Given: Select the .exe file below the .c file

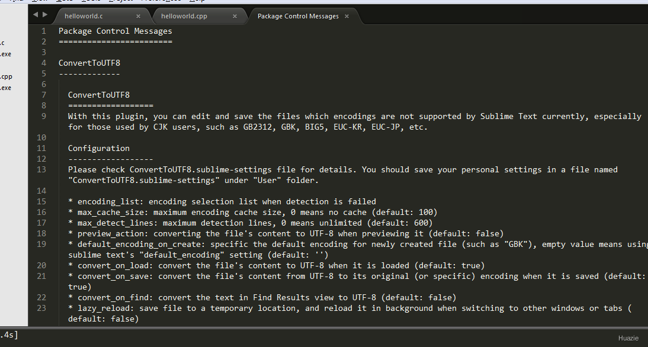Looking at the screenshot, I should [x=5, y=54].
